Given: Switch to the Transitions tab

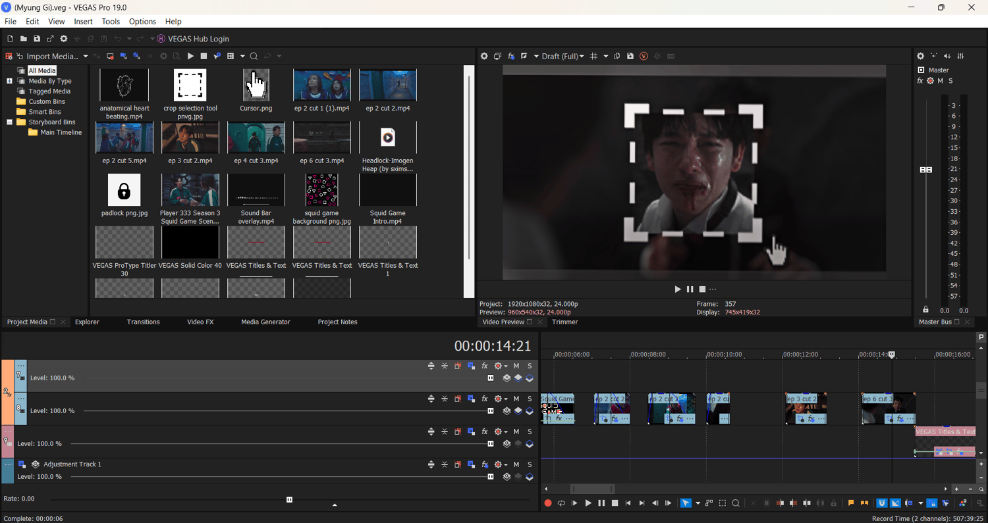Looking at the screenshot, I should tap(143, 322).
